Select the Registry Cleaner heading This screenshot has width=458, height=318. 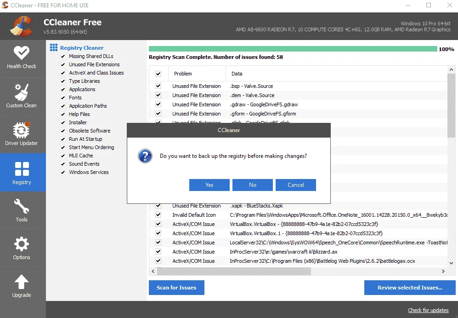82,48
